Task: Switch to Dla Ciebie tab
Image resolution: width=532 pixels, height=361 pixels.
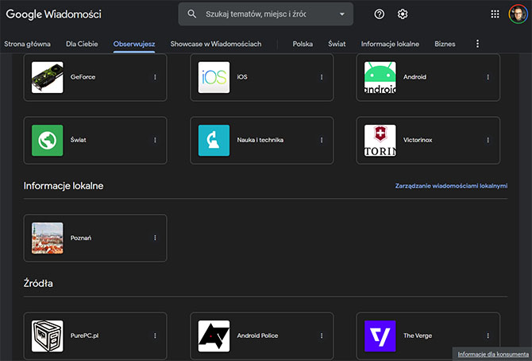Action: tap(82, 44)
